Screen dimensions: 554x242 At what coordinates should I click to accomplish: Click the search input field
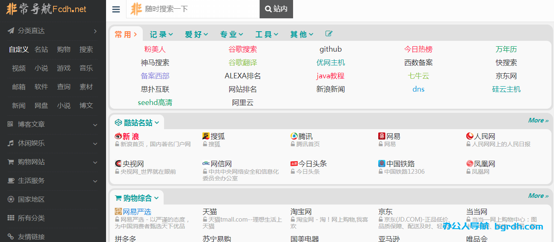(x=200, y=9)
